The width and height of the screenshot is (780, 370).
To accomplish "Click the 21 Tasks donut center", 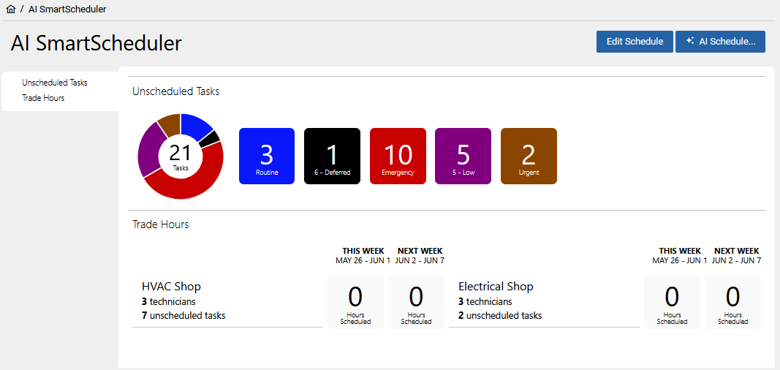I will pos(181,156).
